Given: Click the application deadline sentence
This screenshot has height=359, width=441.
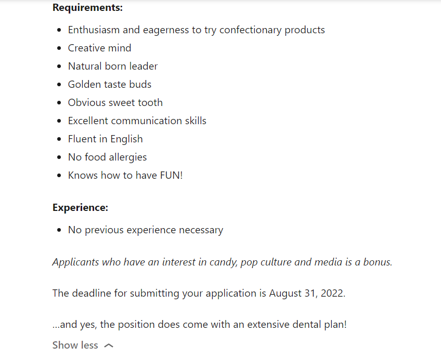Looking at the screenshot, I should pyautogui.click(x=199, y=294).
